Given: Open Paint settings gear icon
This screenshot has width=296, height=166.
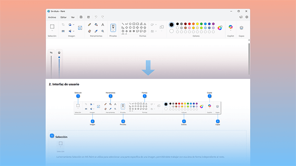Looking at the screenshot, I should pyautogui.click(x=247, y=17).
